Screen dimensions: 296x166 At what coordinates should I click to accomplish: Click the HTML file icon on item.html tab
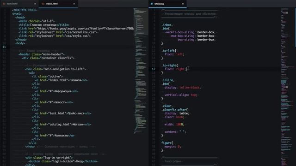4,4
